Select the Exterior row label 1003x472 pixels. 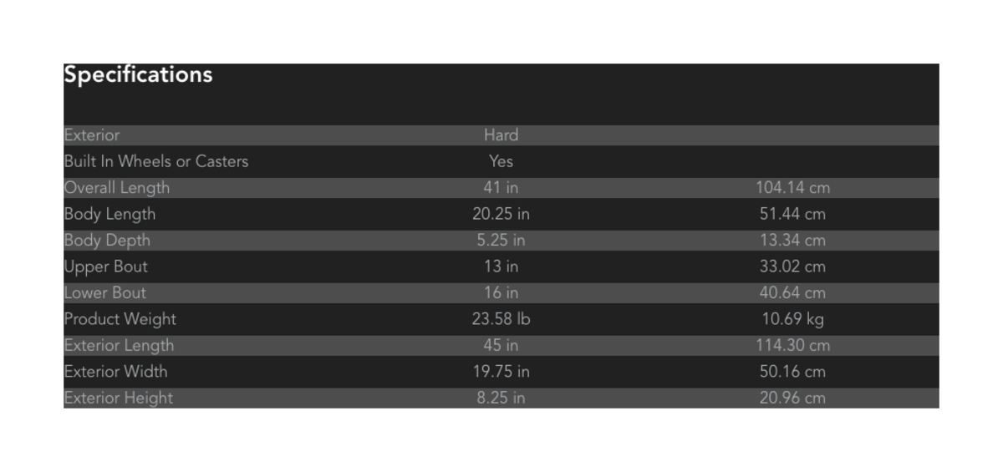click(x=92, y=135)
